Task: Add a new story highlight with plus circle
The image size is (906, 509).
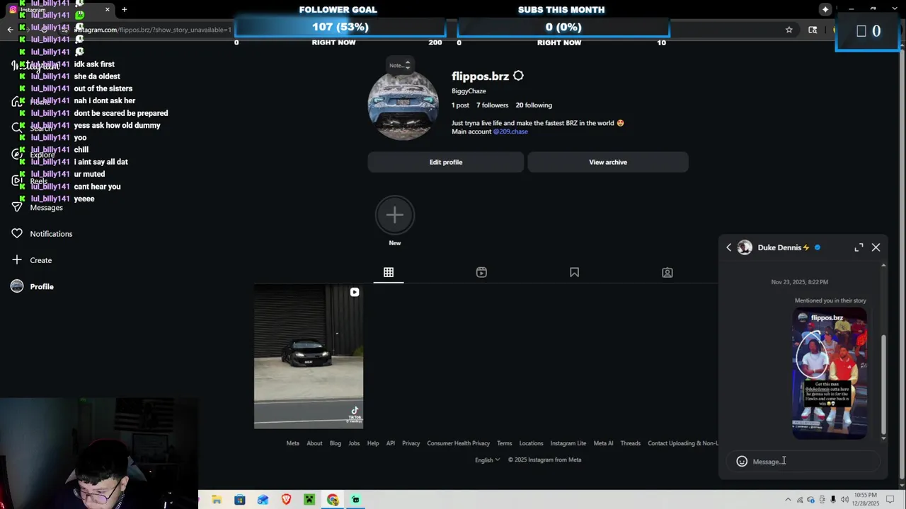Action: 395,215
